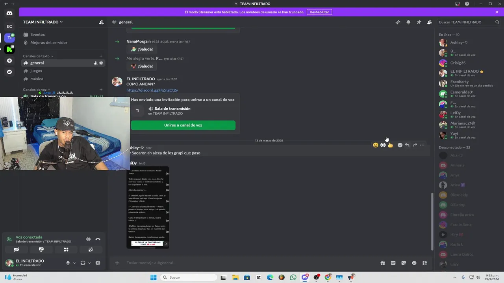Click Saluda button under NanaMorga message
The image size is (504, 283).
click(141, 49)
